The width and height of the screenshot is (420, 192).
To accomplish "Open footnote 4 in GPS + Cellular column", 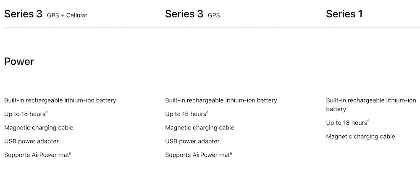I will click(47, 113).
